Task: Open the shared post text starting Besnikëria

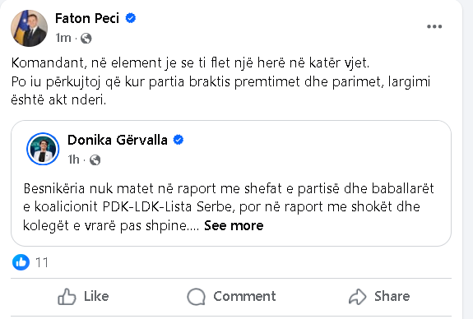Action: 229,207
